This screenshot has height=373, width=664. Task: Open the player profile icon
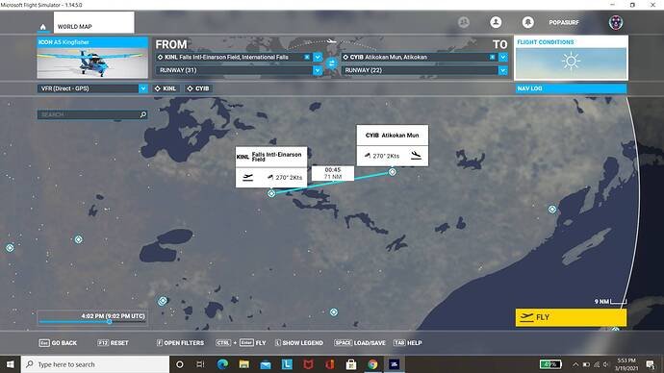tap(496, 22)
